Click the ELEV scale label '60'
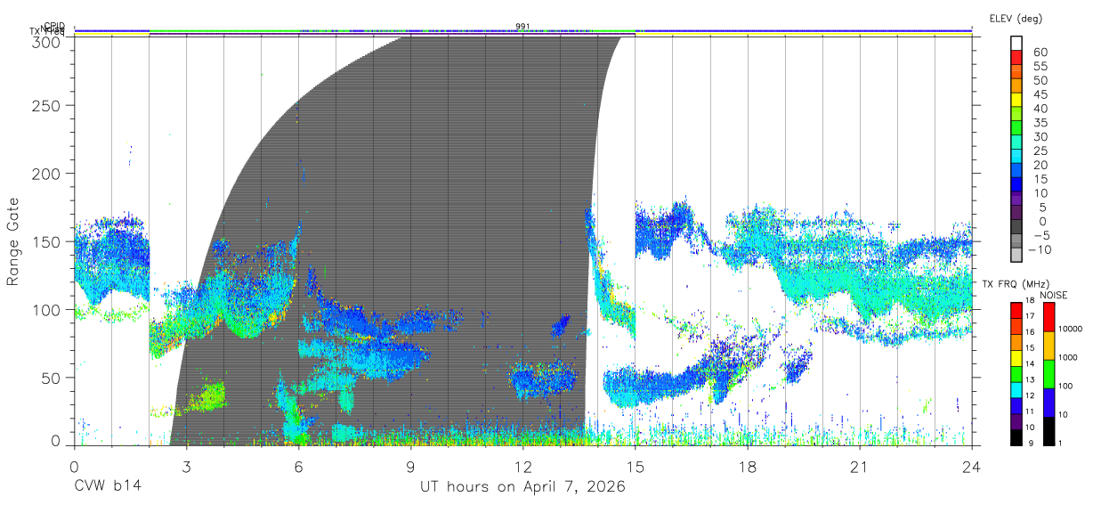Image resolution: width=1093 pixels, height=505 pixels. [1040, 53]
